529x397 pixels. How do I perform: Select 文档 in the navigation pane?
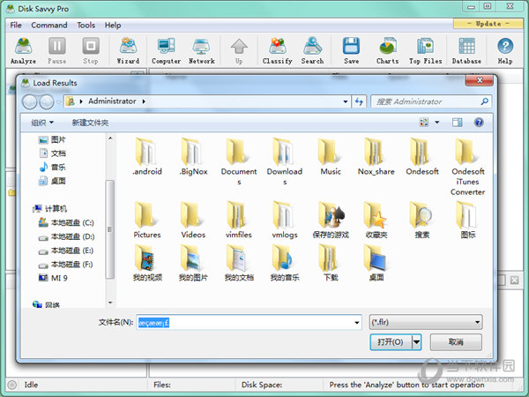tap(52, 154)
